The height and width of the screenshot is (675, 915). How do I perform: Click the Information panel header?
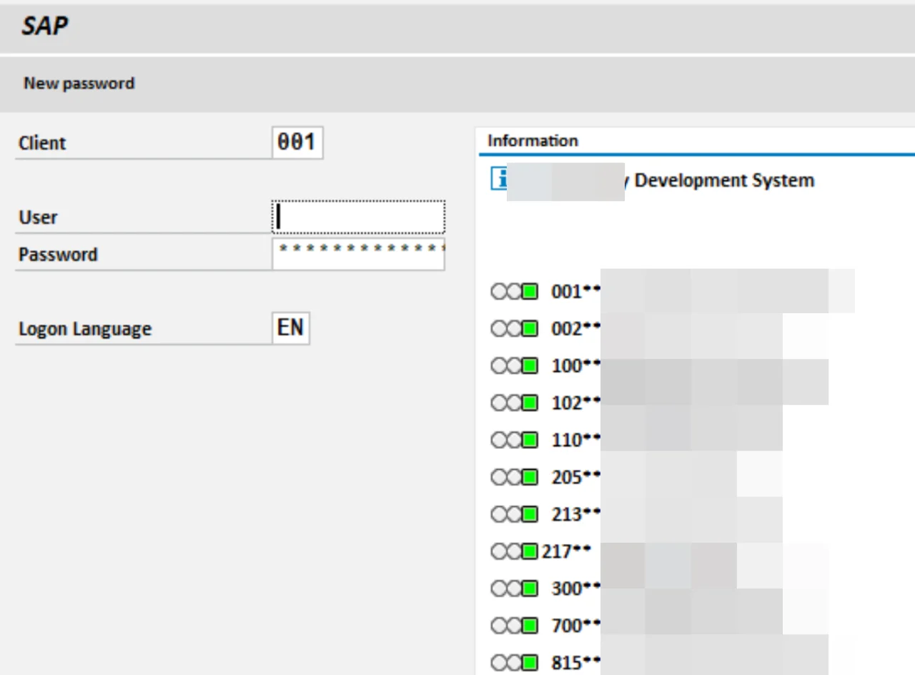pos(533,141)
